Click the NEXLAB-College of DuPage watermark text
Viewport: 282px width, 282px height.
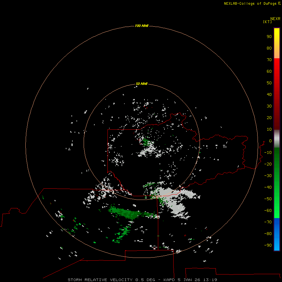click(252, 3)
